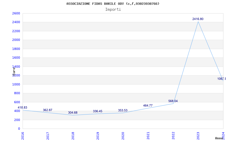The image size is (226, 141).
Task: Select the 464.77 data label
Action: [x=148, y=105]
